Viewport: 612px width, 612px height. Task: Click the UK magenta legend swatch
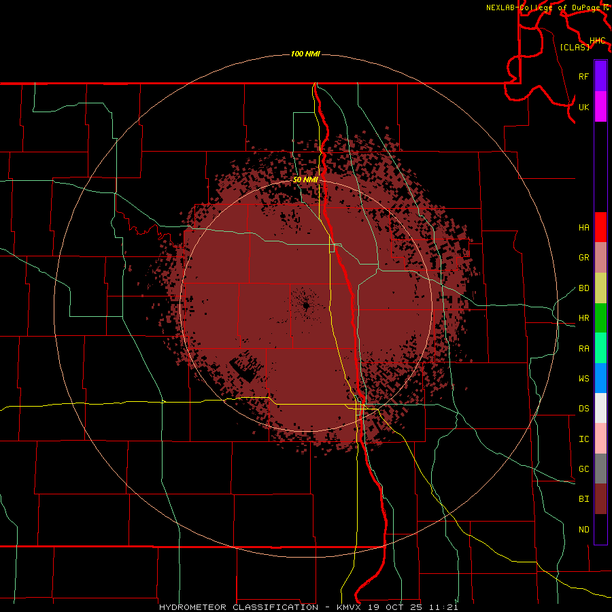(x=600, y=107)
